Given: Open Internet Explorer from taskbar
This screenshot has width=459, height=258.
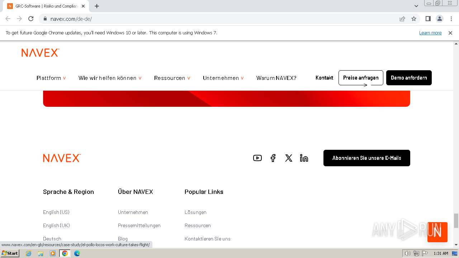Looking at the screenshot, I should coord(29,253).
